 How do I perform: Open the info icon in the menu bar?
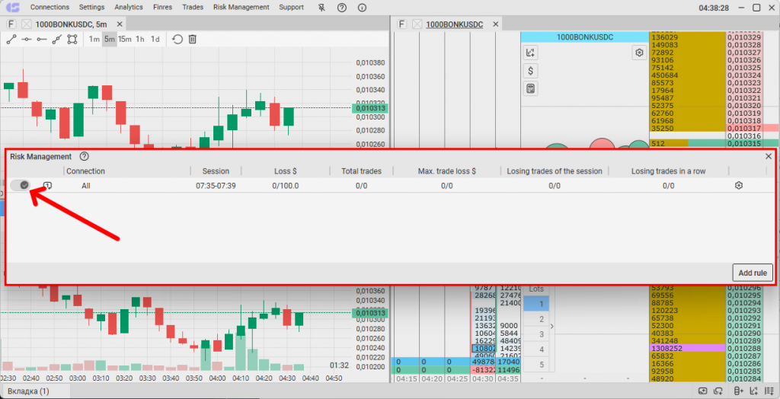click(362, 8)
